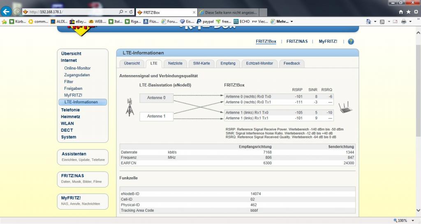Viewport: 421px width, 224px height.
Task: Reload the page with the refresh icon
Action: (131, 12)
